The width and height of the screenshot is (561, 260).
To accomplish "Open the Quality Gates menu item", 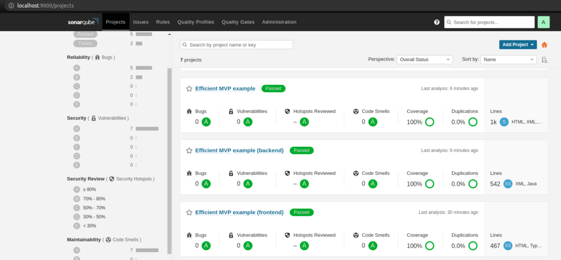I will pos(237,22).
